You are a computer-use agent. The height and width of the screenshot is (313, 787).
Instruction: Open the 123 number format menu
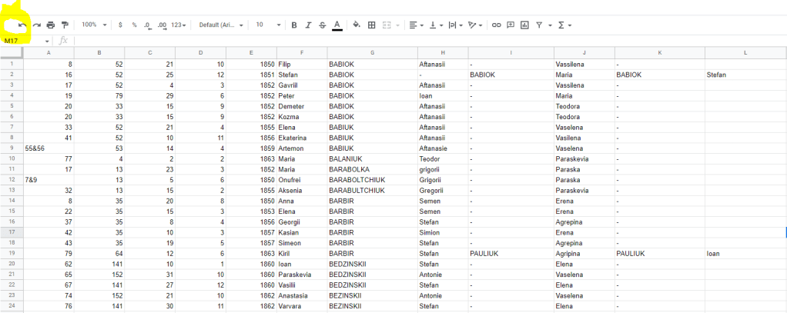click(179, 25)
